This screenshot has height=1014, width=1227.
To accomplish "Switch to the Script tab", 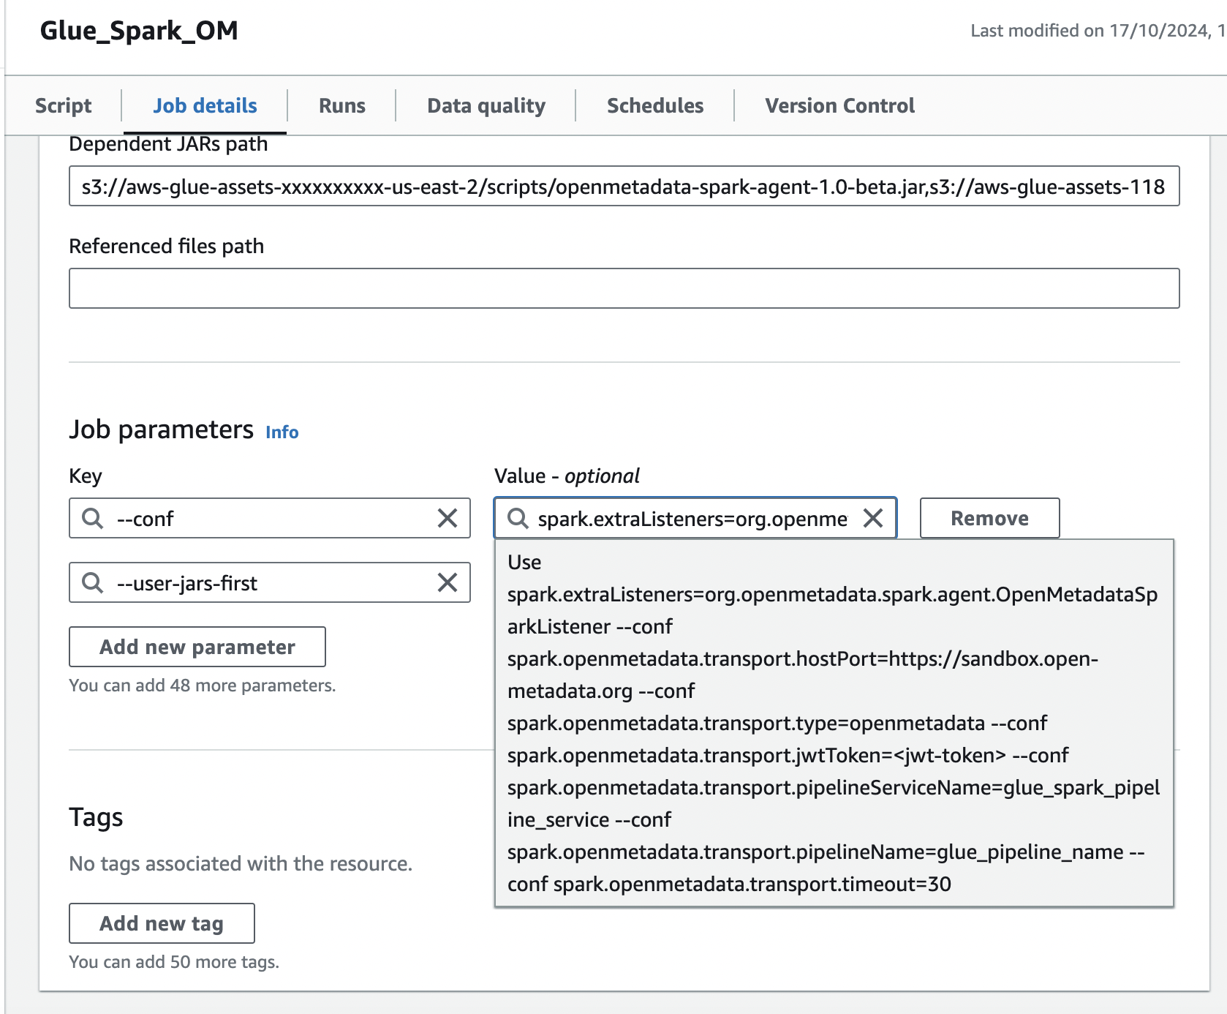I will click(x=62, y=105).
